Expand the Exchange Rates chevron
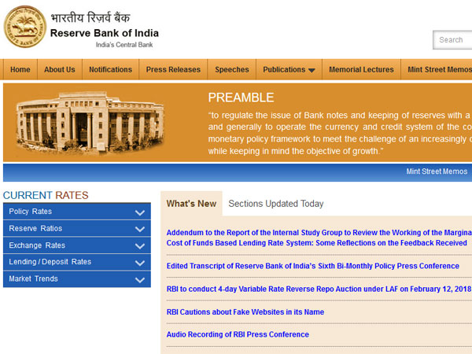The height and width of the screenshot is (354, 472). (x=140, y=246)
